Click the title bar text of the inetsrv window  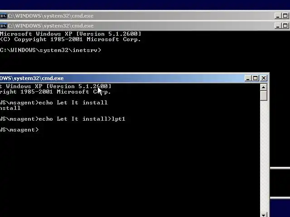tap(51, 26)
